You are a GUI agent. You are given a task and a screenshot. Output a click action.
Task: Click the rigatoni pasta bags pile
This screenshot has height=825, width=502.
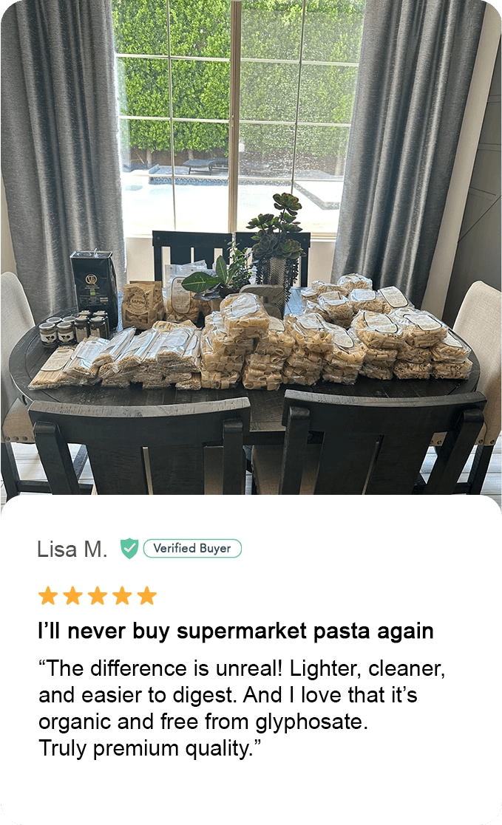coord(337,337)
